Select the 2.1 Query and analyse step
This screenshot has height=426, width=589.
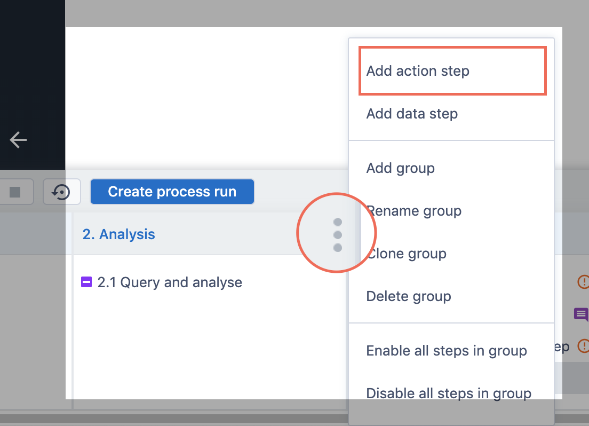pyautogui.click(x=170, y=282)
